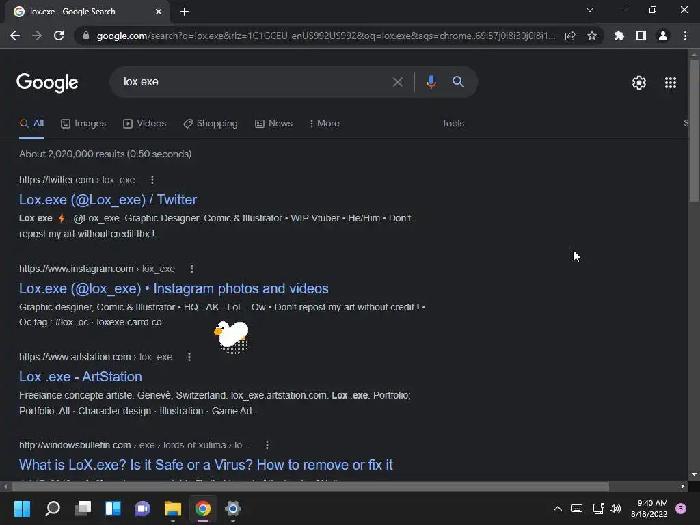The width and height of the screenshot is (700, 525).
Task: Open Windows taskbar search
Action: pyautogui.click(x=53, y=509)
